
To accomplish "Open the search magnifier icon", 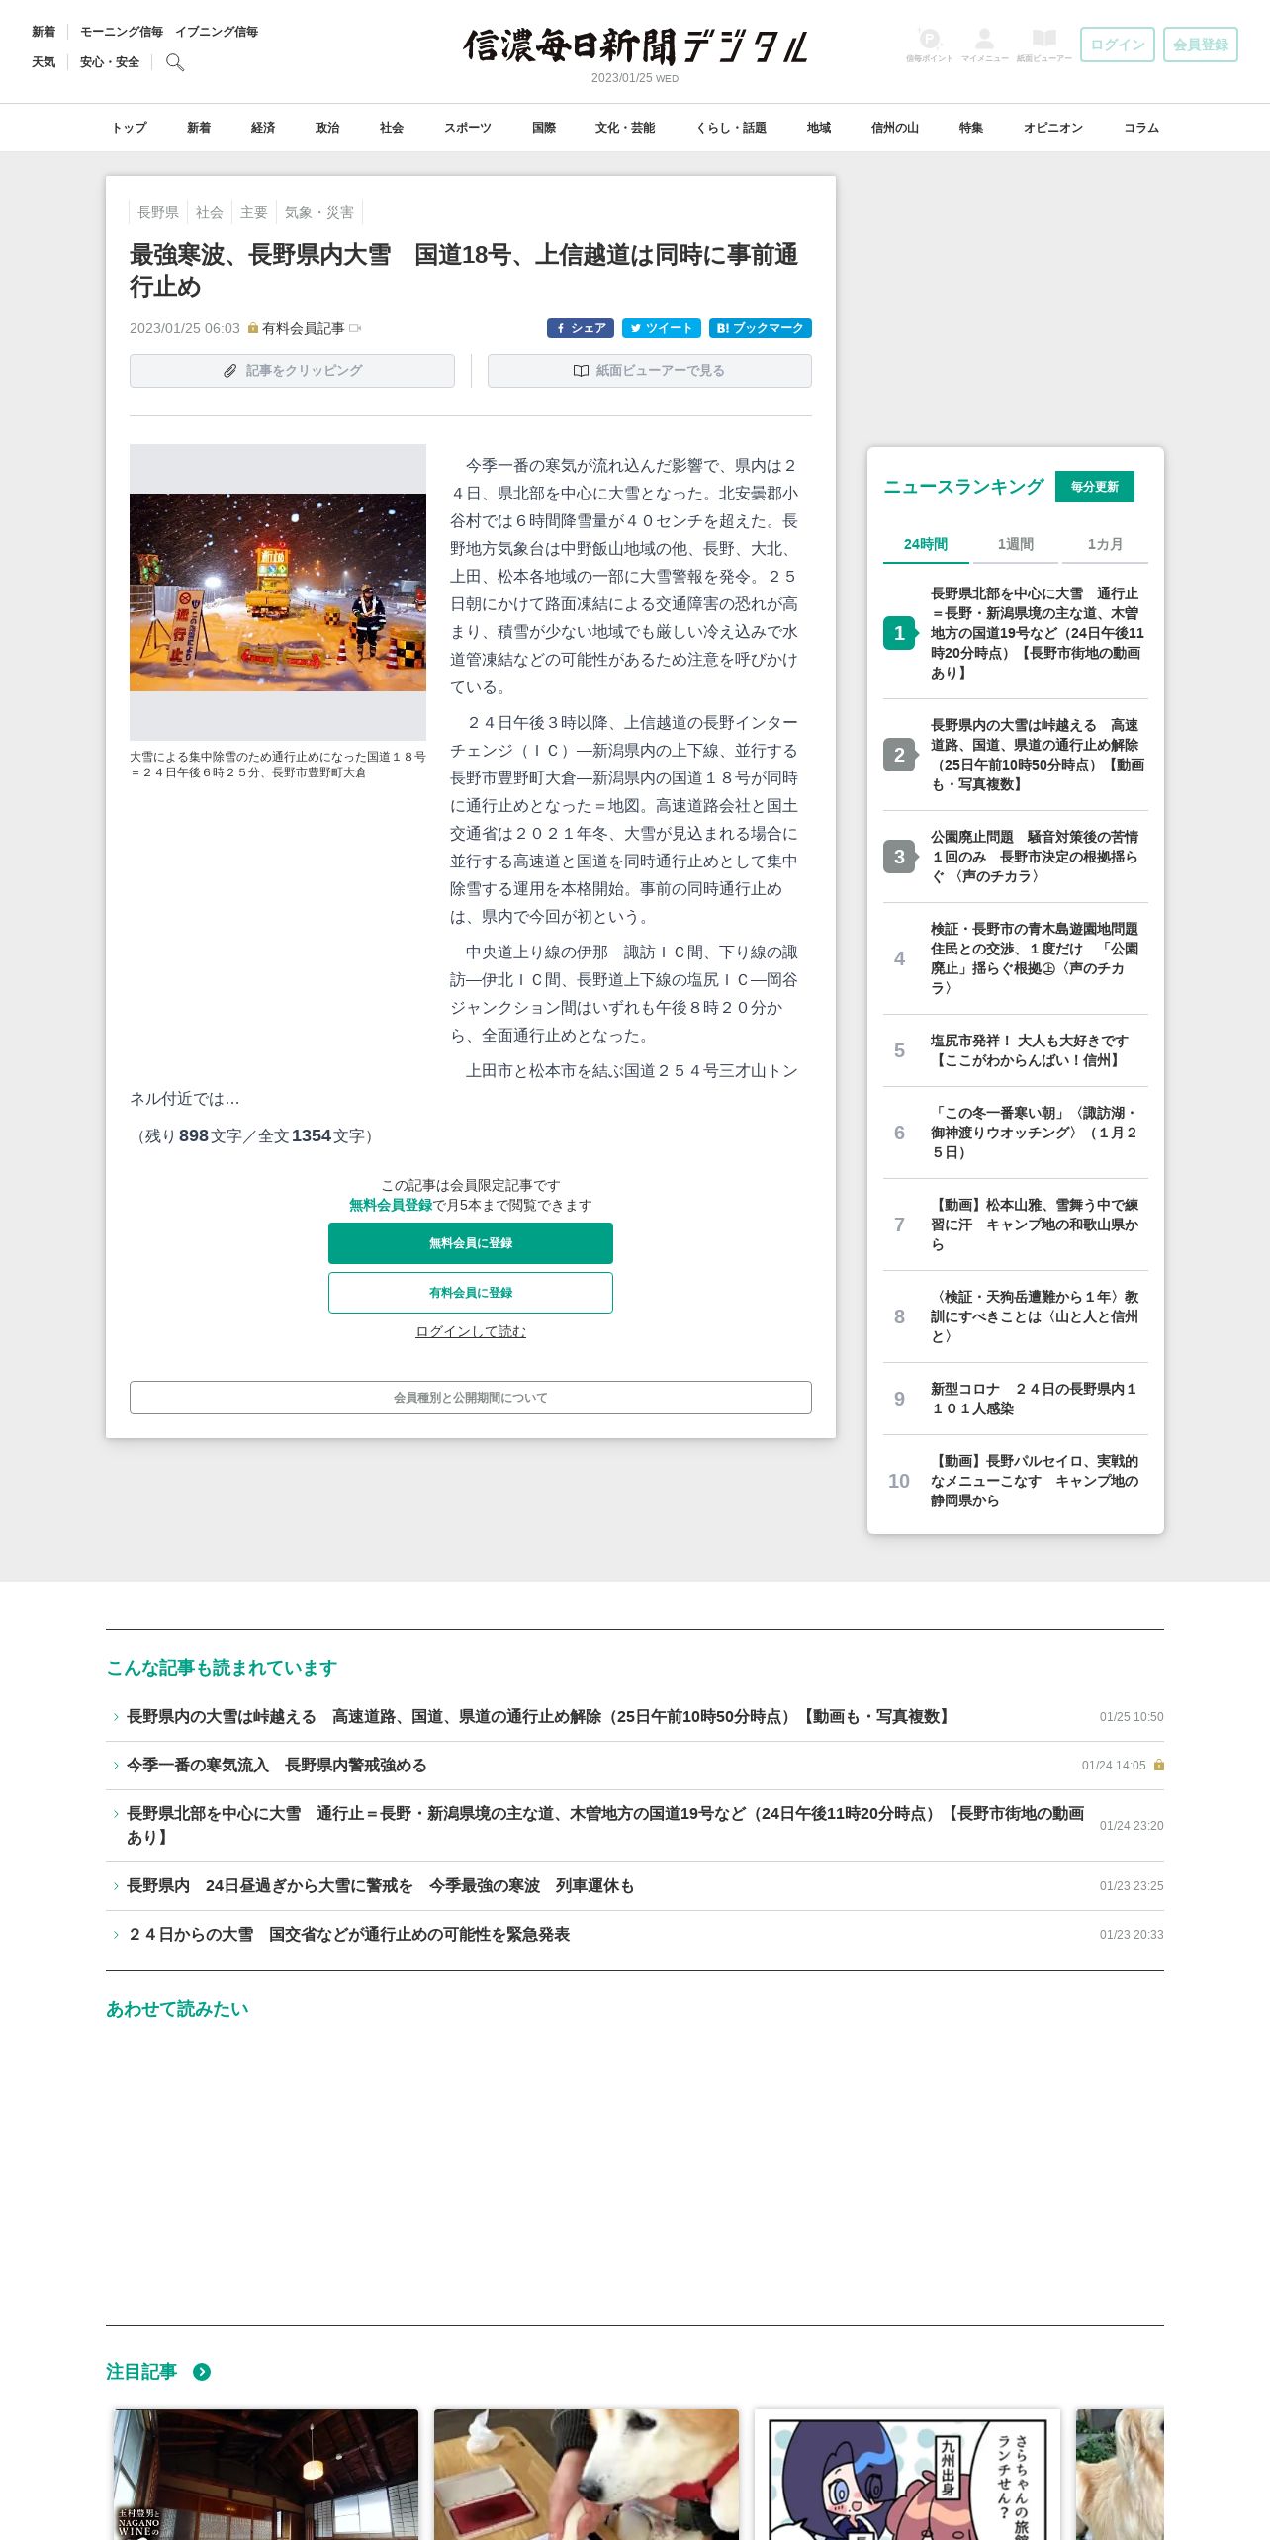I will point(175,62).
